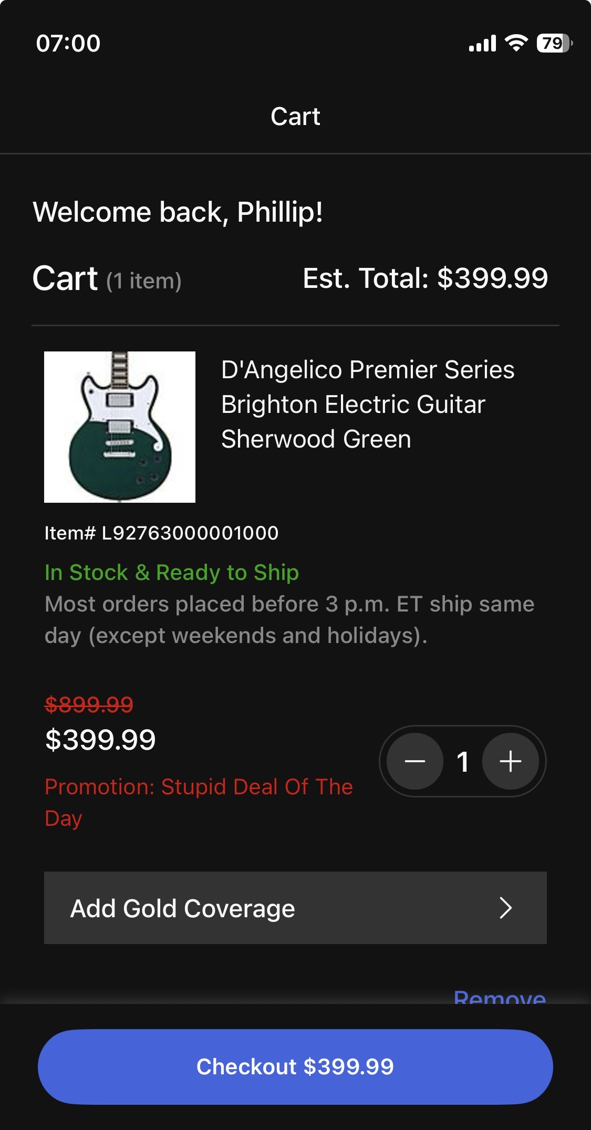
Task: Tap the Est. Total $399.99 amount
Action: coord(425,278)
